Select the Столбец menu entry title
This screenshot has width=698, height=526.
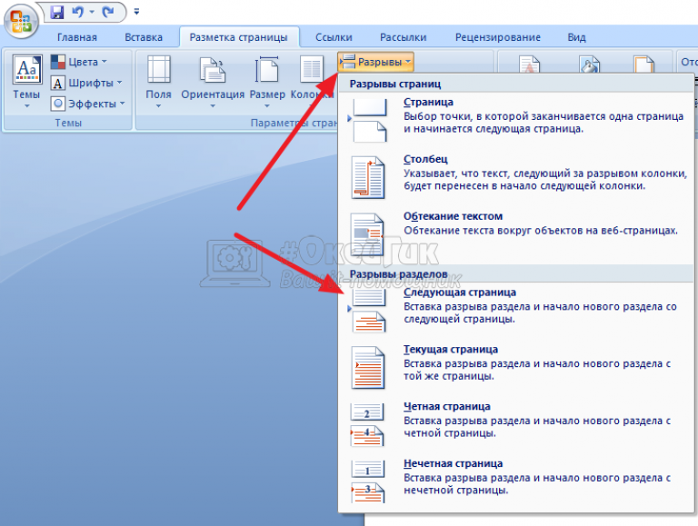(425, 159)
